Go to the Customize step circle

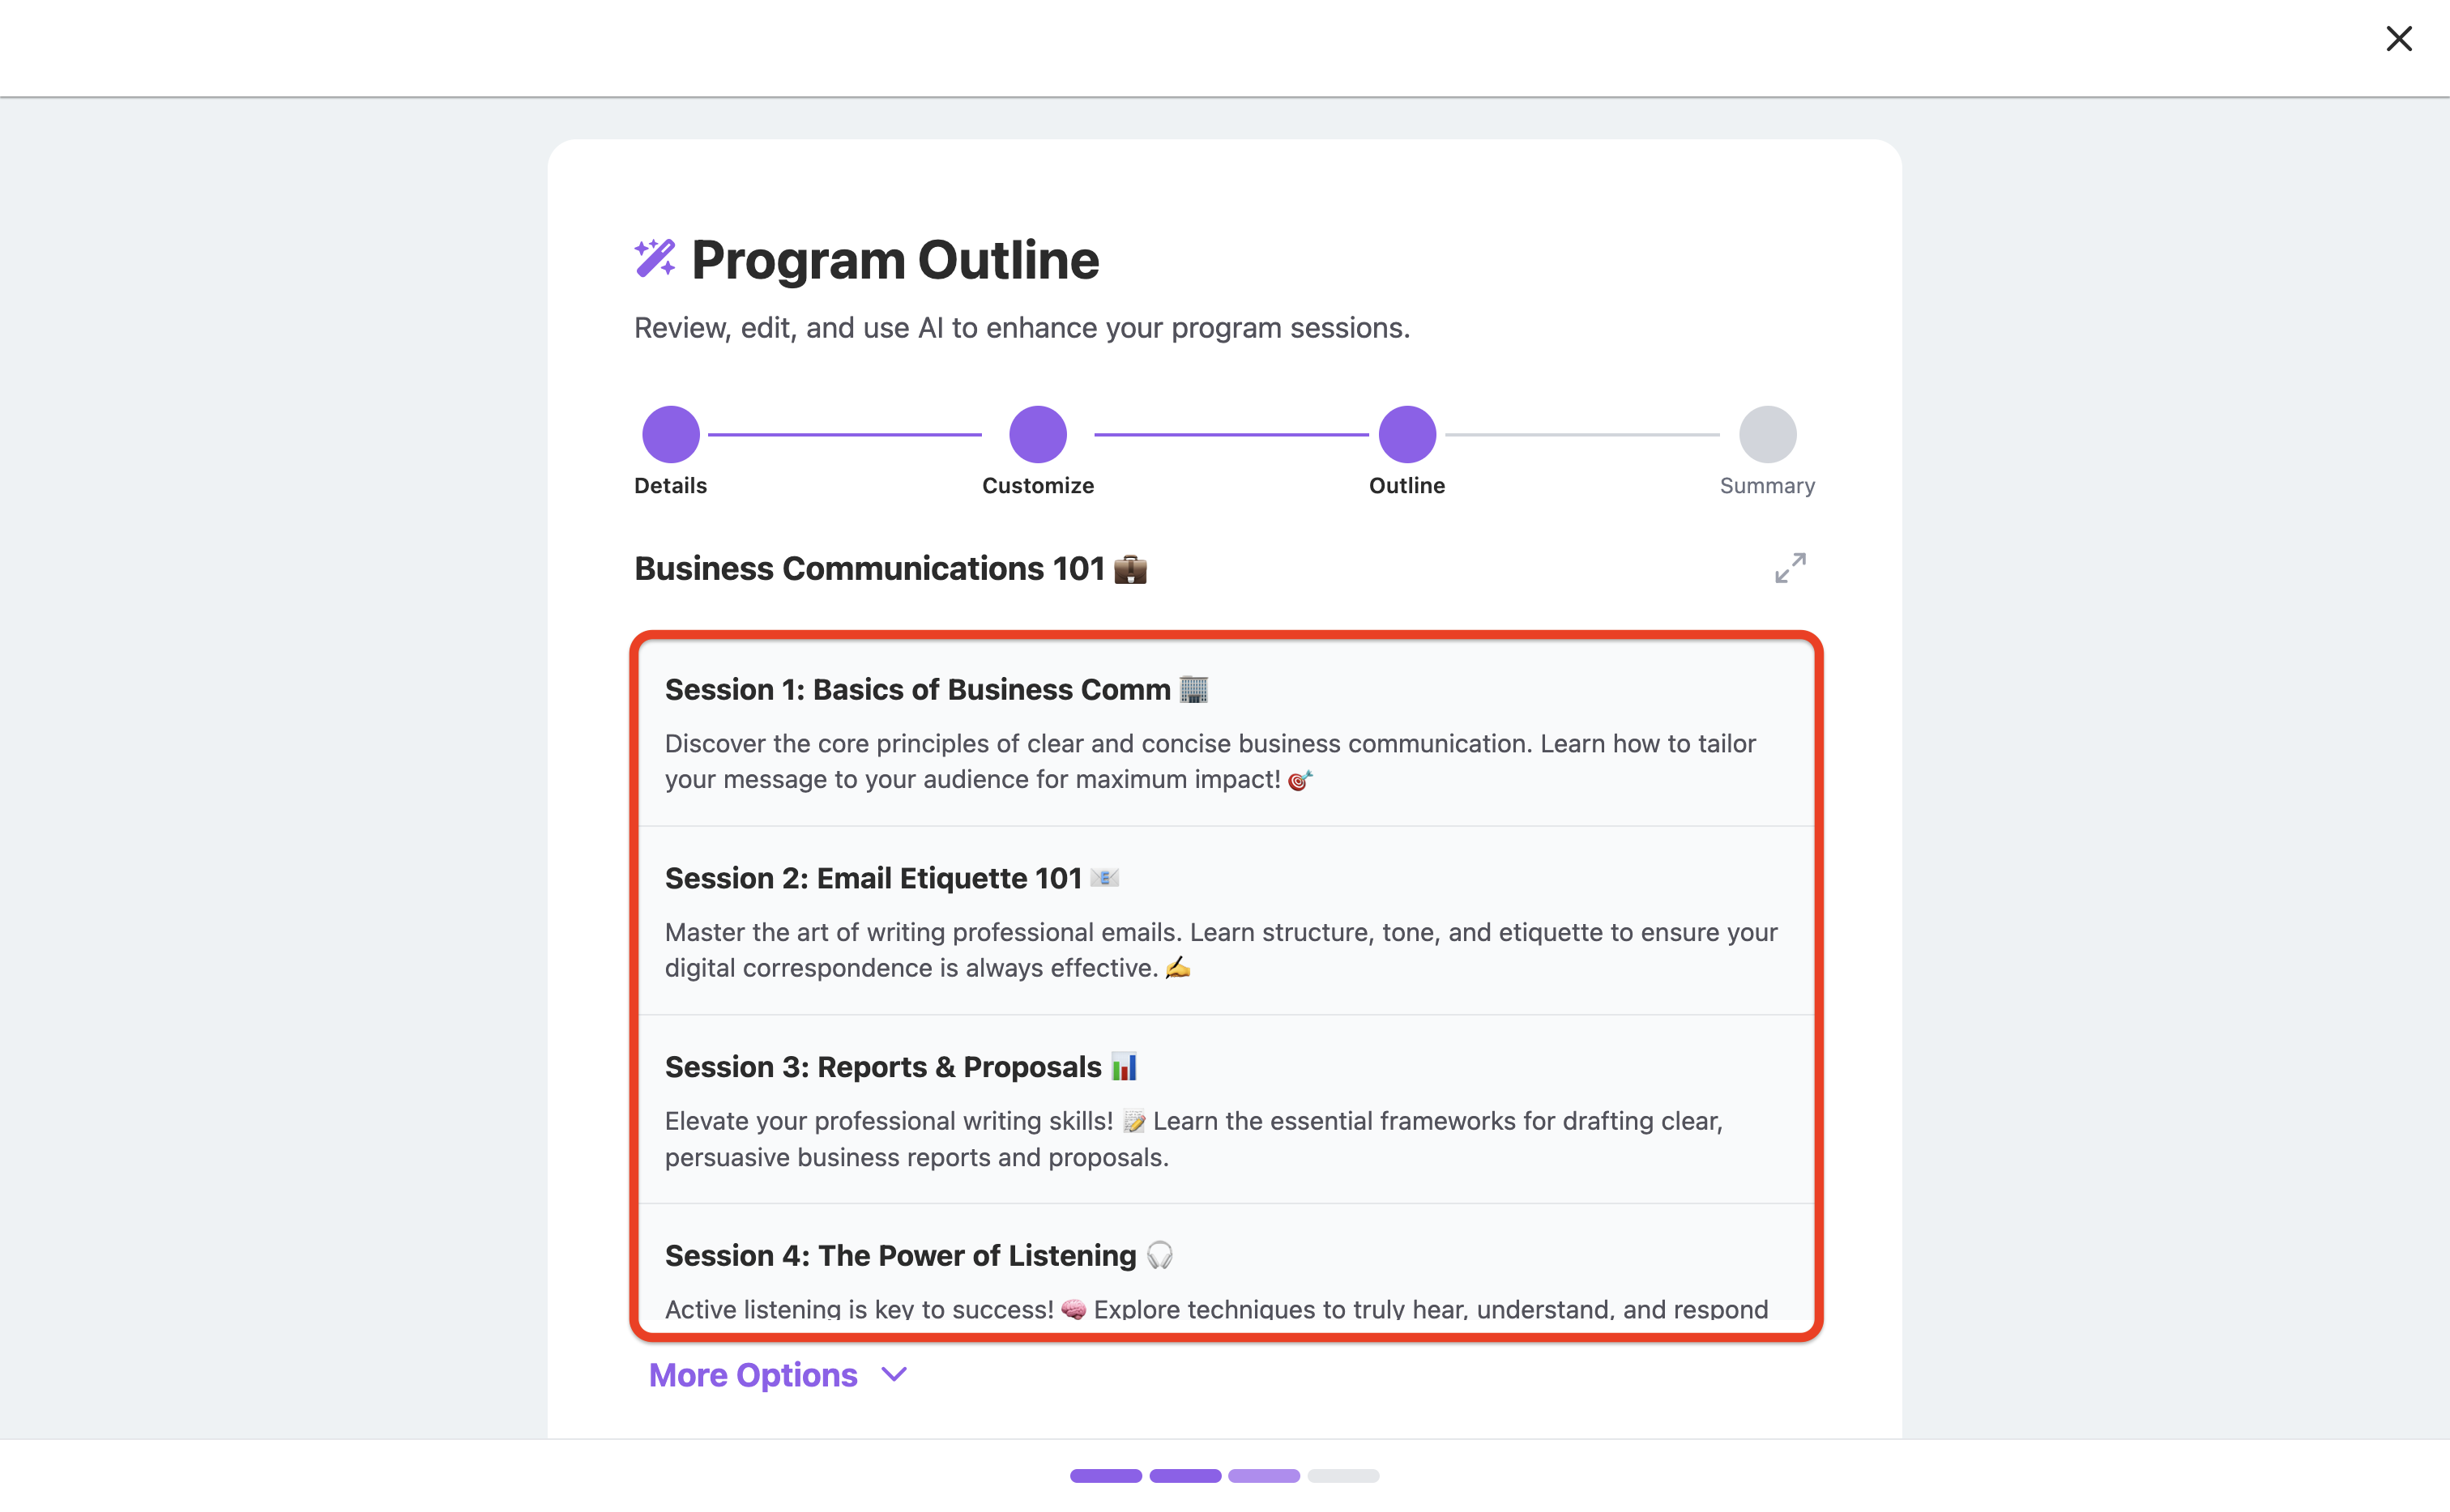(1037, 434)
